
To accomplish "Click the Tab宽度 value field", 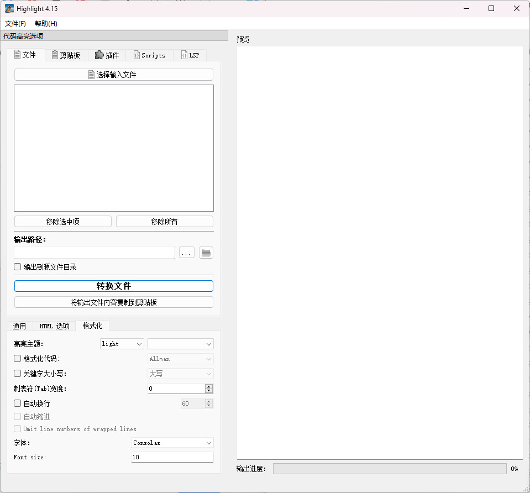I will coord(176,389).
